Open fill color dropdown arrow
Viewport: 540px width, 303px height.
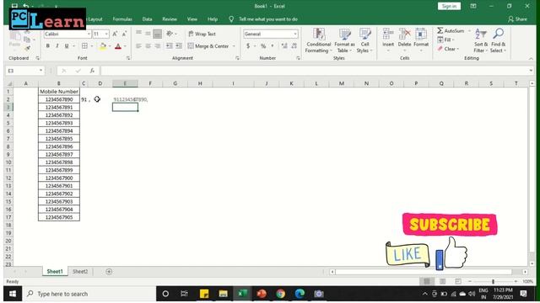coord(110,46)
